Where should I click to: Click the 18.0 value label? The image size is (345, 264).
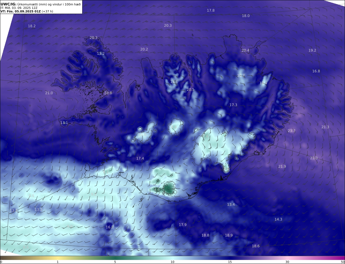point(246,16)
